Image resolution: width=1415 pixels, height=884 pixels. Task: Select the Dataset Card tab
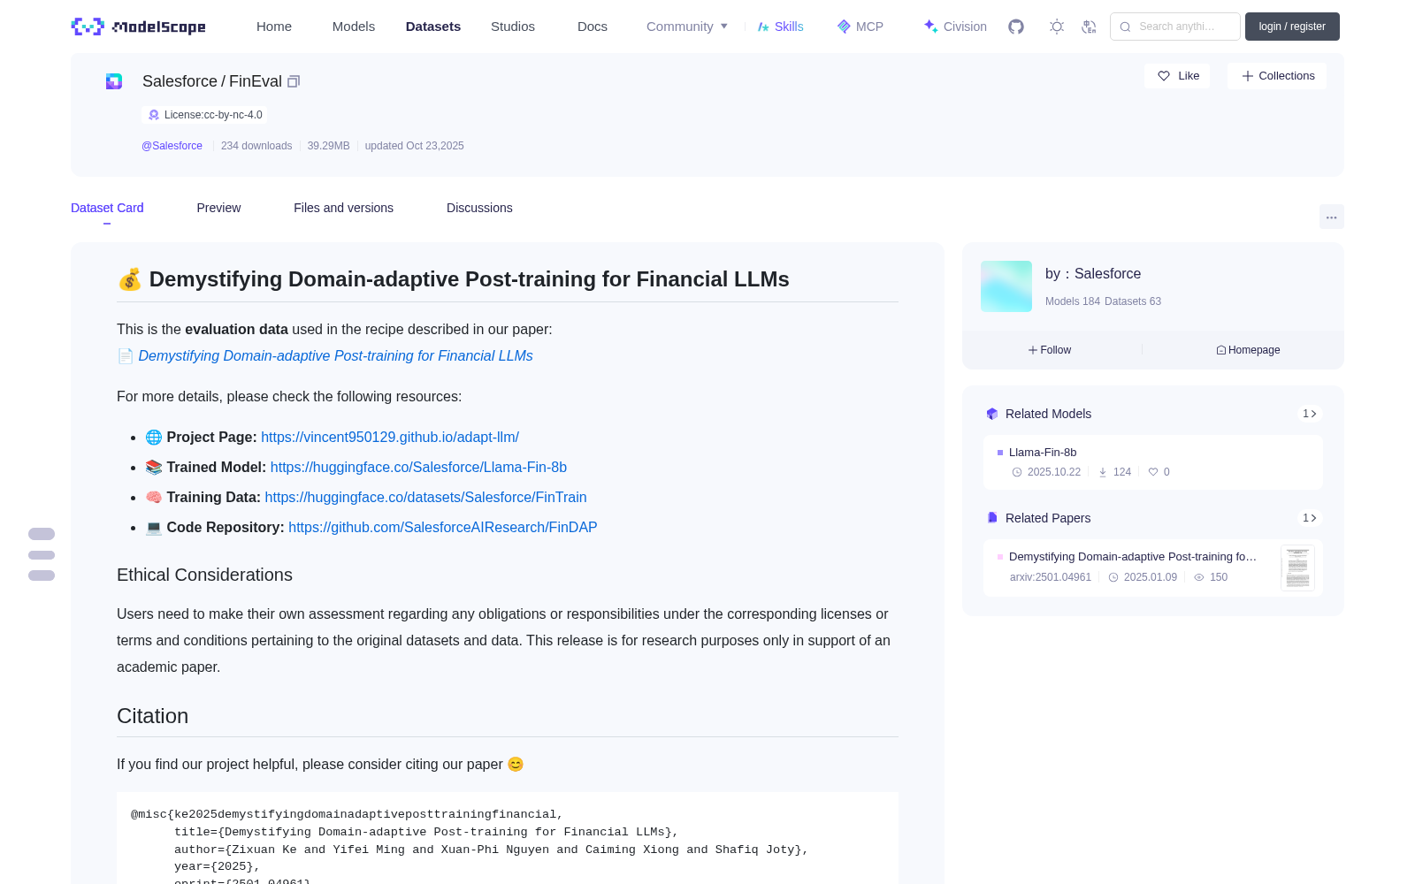(x=107, y=208)
